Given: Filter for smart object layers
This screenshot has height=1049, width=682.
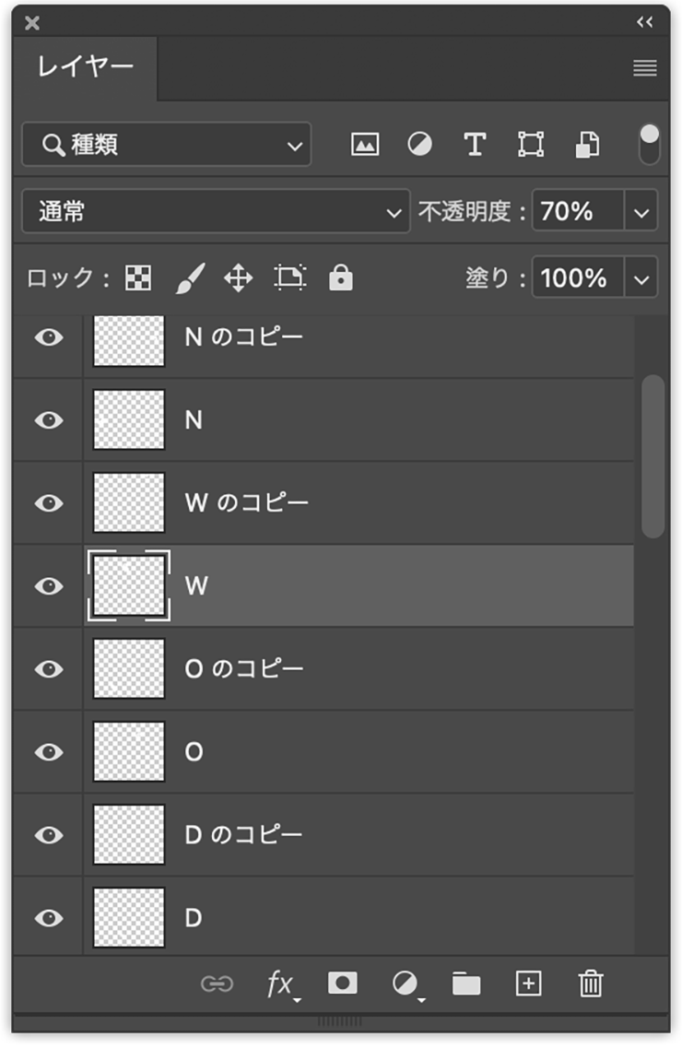Looking at the screenshot, I should 588,145.
